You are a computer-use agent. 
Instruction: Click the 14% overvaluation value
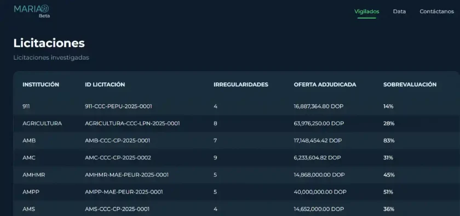pyautogui.click(x=388, y=106)
